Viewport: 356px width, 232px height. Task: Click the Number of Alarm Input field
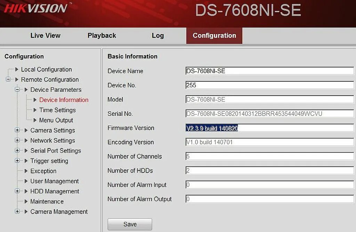click(x=269, y=185)
